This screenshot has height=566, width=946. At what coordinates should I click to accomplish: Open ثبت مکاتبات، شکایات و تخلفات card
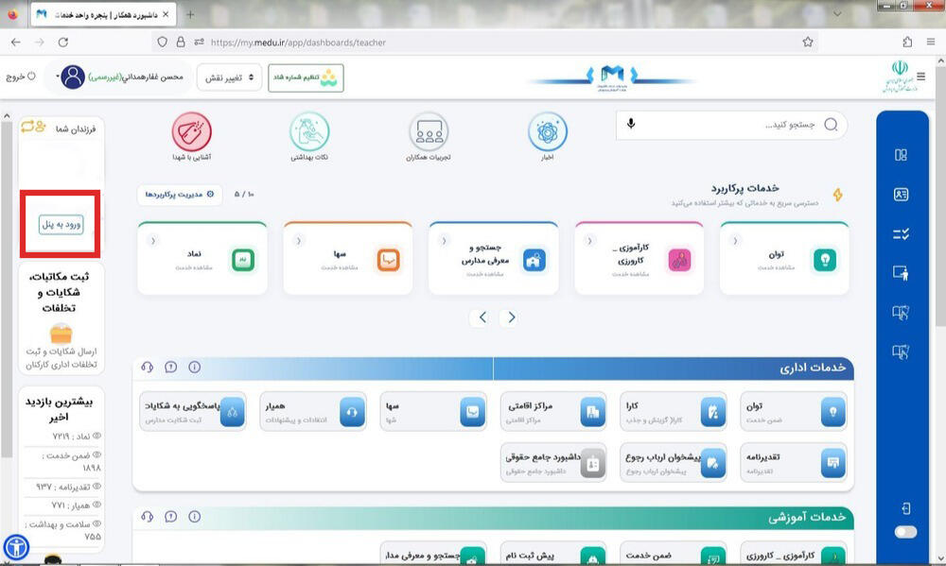[x=61, y=318]
